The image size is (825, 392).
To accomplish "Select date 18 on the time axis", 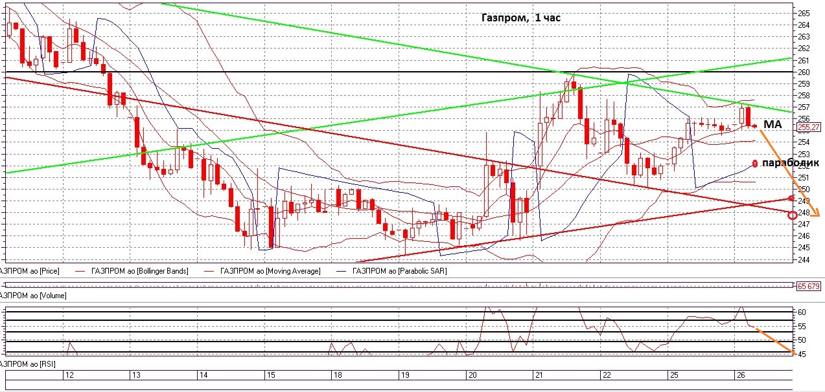I will pyautogui.click(x=337, y=375).
